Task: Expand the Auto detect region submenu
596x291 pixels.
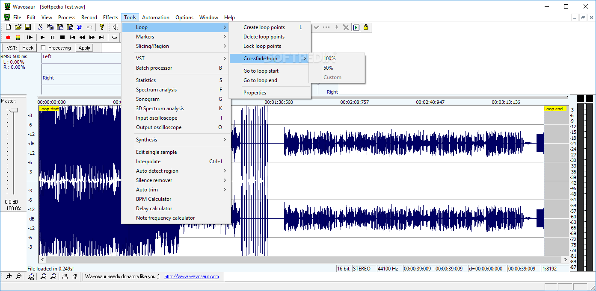Action: tap(176, 171)
